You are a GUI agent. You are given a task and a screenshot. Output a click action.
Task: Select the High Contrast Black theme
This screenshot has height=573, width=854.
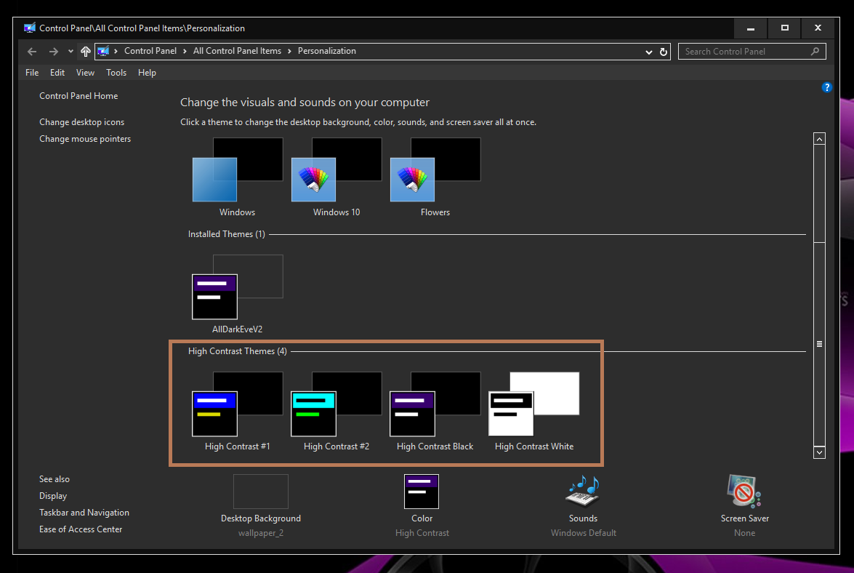pos(435,404)
